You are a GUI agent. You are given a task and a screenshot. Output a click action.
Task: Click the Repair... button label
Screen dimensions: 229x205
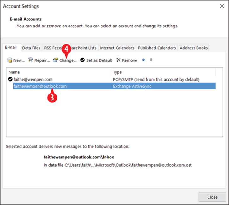tap(42, 60)
